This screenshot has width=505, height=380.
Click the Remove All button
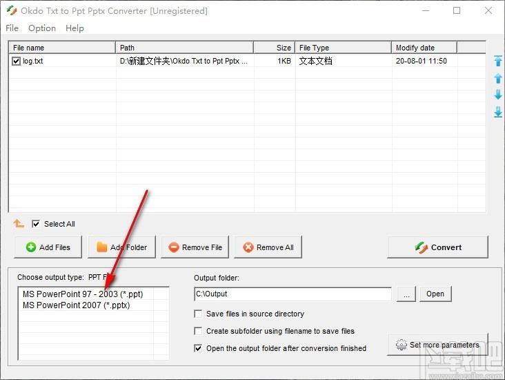268,247
